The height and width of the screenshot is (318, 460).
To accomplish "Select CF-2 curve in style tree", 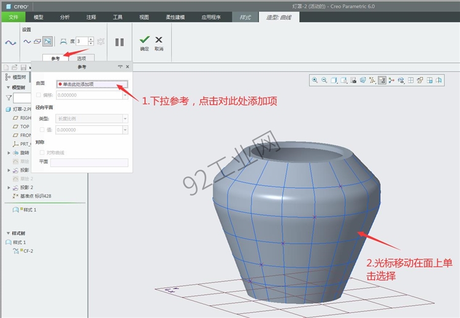I will tap(23, 251).
